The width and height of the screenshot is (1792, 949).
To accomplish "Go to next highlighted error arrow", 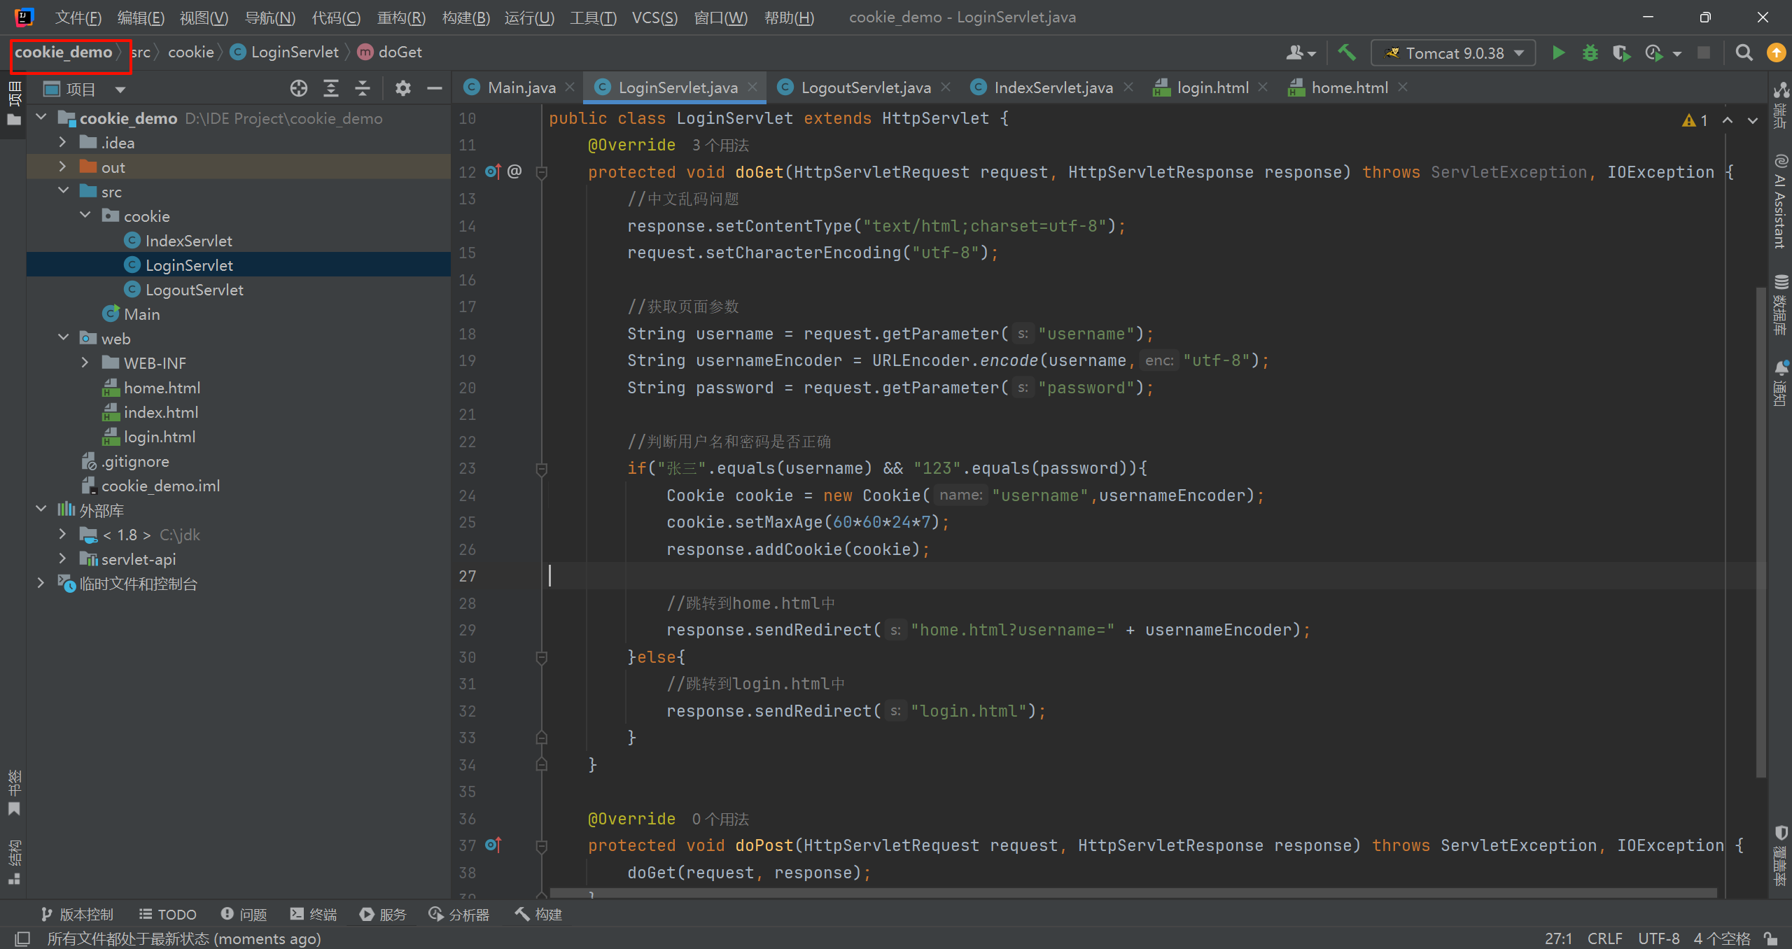I will pos(1753,120).
